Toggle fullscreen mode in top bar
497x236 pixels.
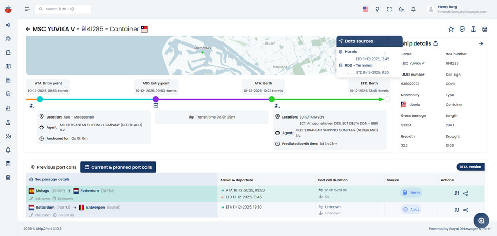coord(389,9)
